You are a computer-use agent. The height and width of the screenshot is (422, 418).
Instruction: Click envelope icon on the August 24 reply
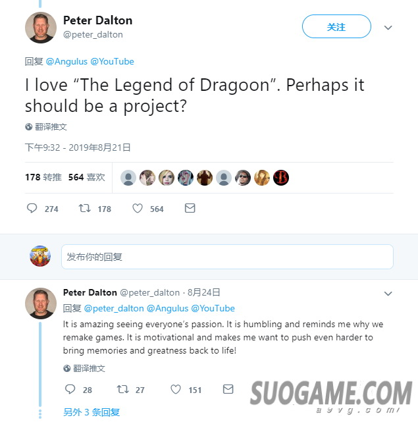pos(228,389)
